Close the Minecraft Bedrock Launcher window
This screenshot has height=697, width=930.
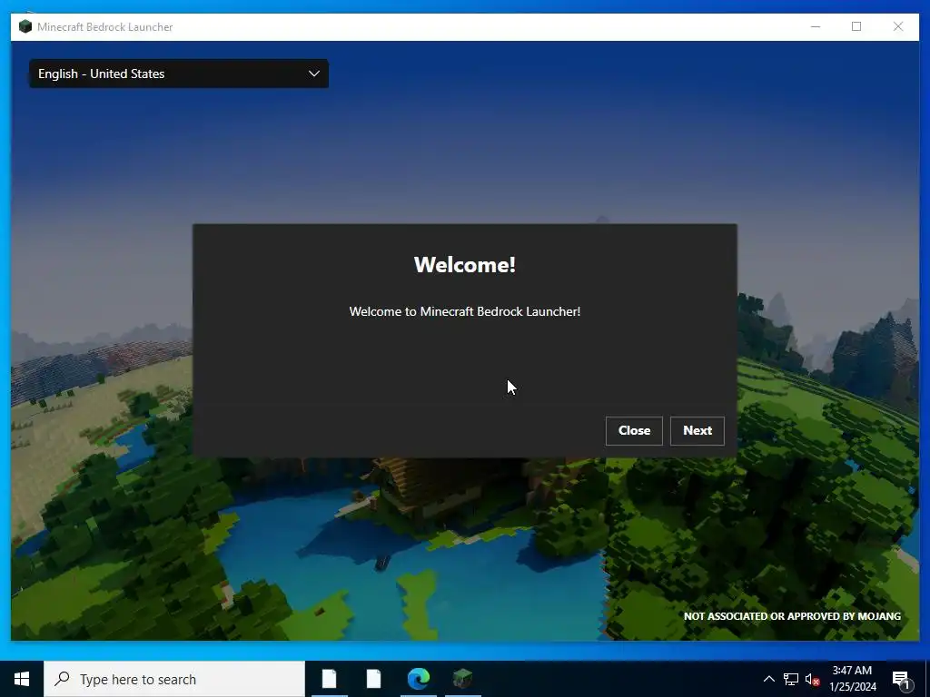[x=898, y=26]
